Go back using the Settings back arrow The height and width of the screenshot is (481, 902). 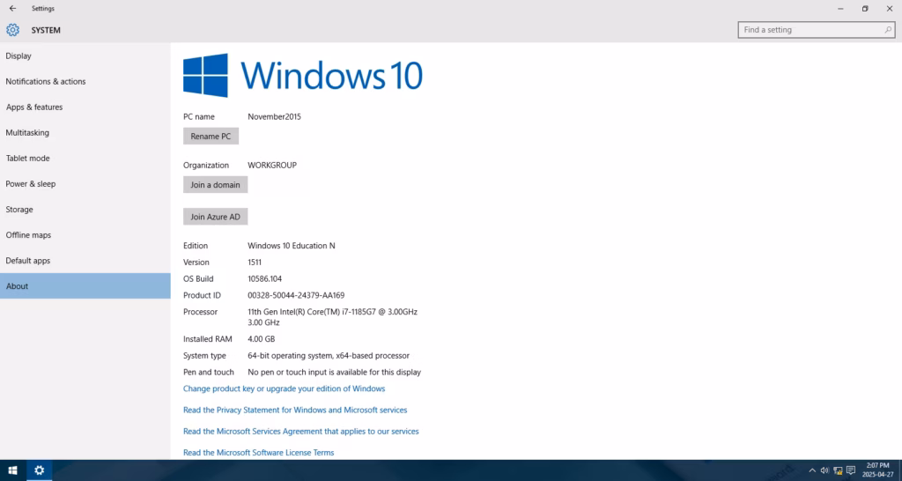click(x=12, y=9)
